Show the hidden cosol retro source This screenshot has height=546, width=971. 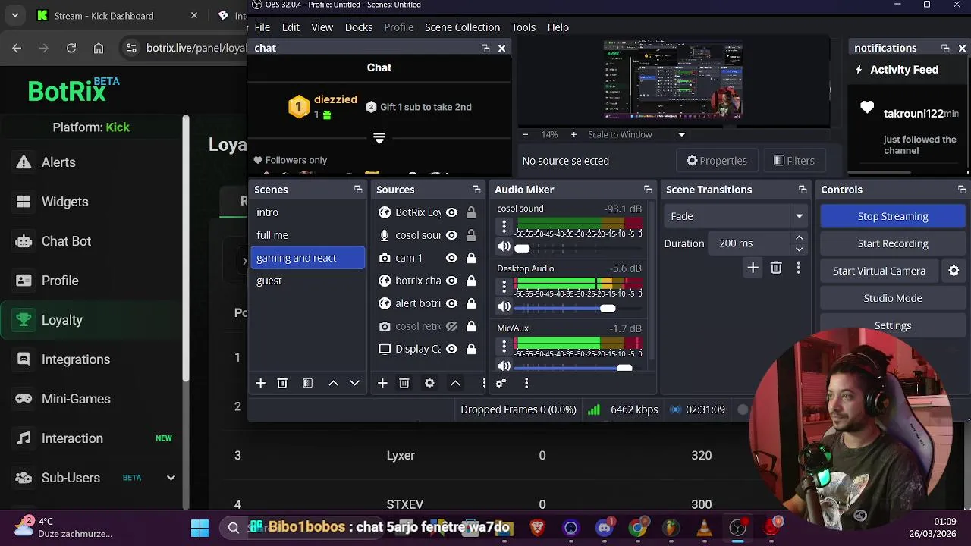click(451, 326)
